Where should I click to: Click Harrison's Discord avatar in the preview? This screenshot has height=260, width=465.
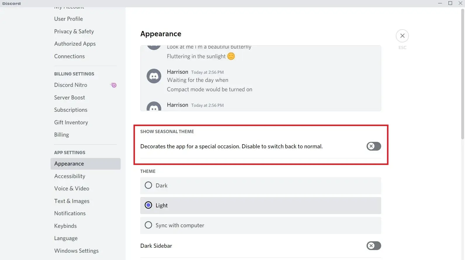tap(154, 76)
